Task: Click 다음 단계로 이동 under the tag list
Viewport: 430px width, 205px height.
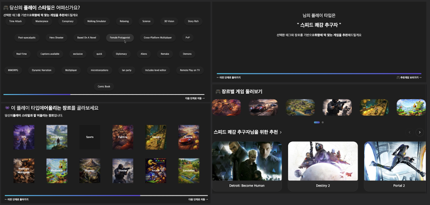Action: click(195, 98)
